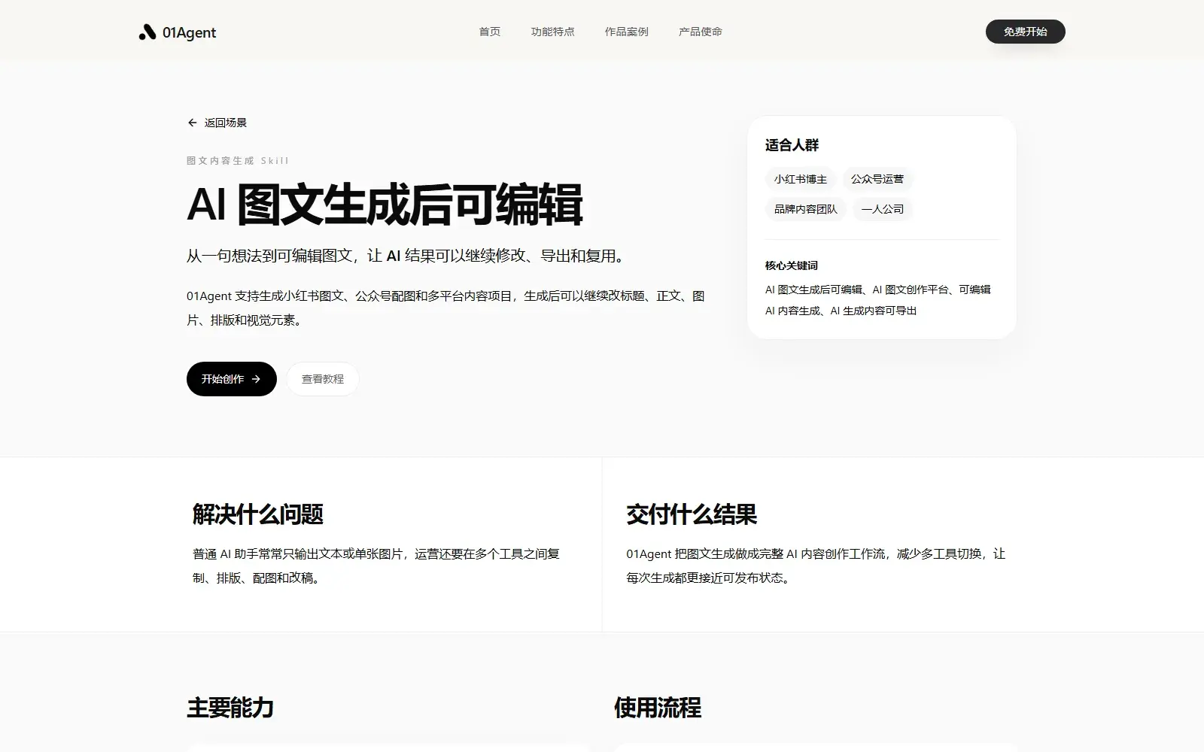Screen dimensions: 1204x752
Task: Click the 开始创作 button
Action: 232,379
